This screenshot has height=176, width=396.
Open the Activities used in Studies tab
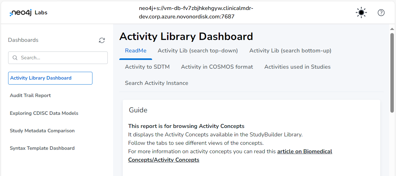pos(297,67)
